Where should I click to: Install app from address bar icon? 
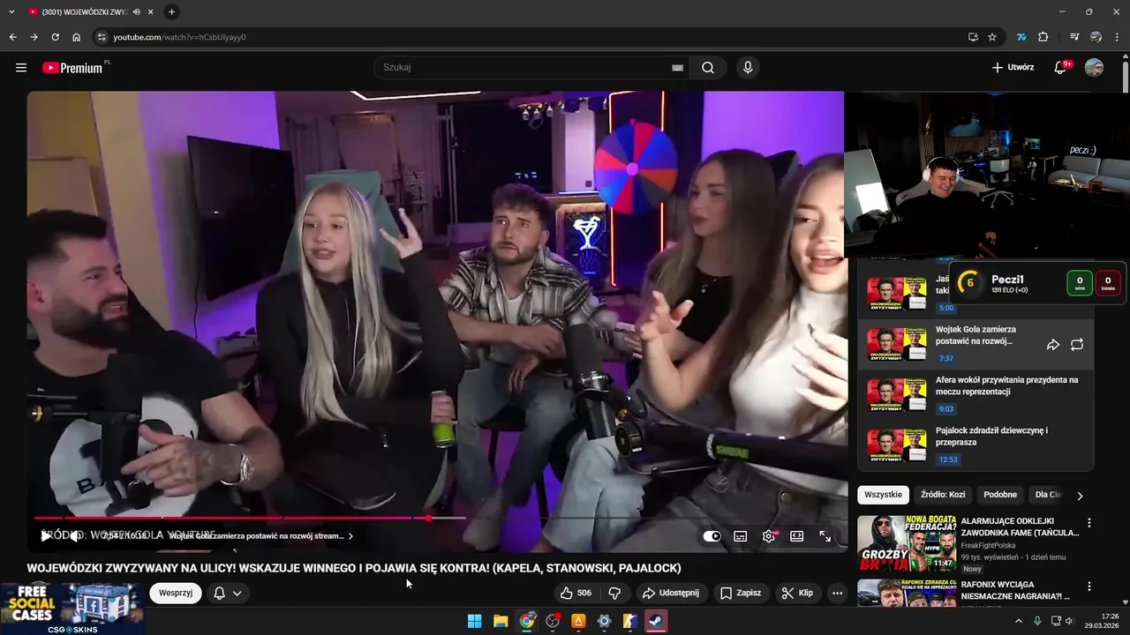(x=973, y=37)
